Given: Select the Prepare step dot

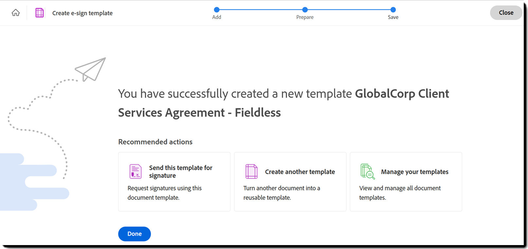Looking at the screenshot, I should point(305,10).
